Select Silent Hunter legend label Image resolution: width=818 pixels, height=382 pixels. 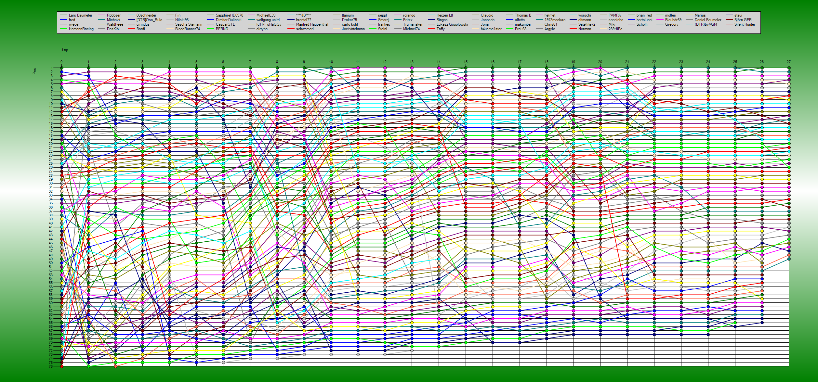pos(745,24)
